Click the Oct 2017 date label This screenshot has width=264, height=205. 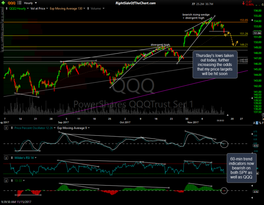click(x=125, y=123)
